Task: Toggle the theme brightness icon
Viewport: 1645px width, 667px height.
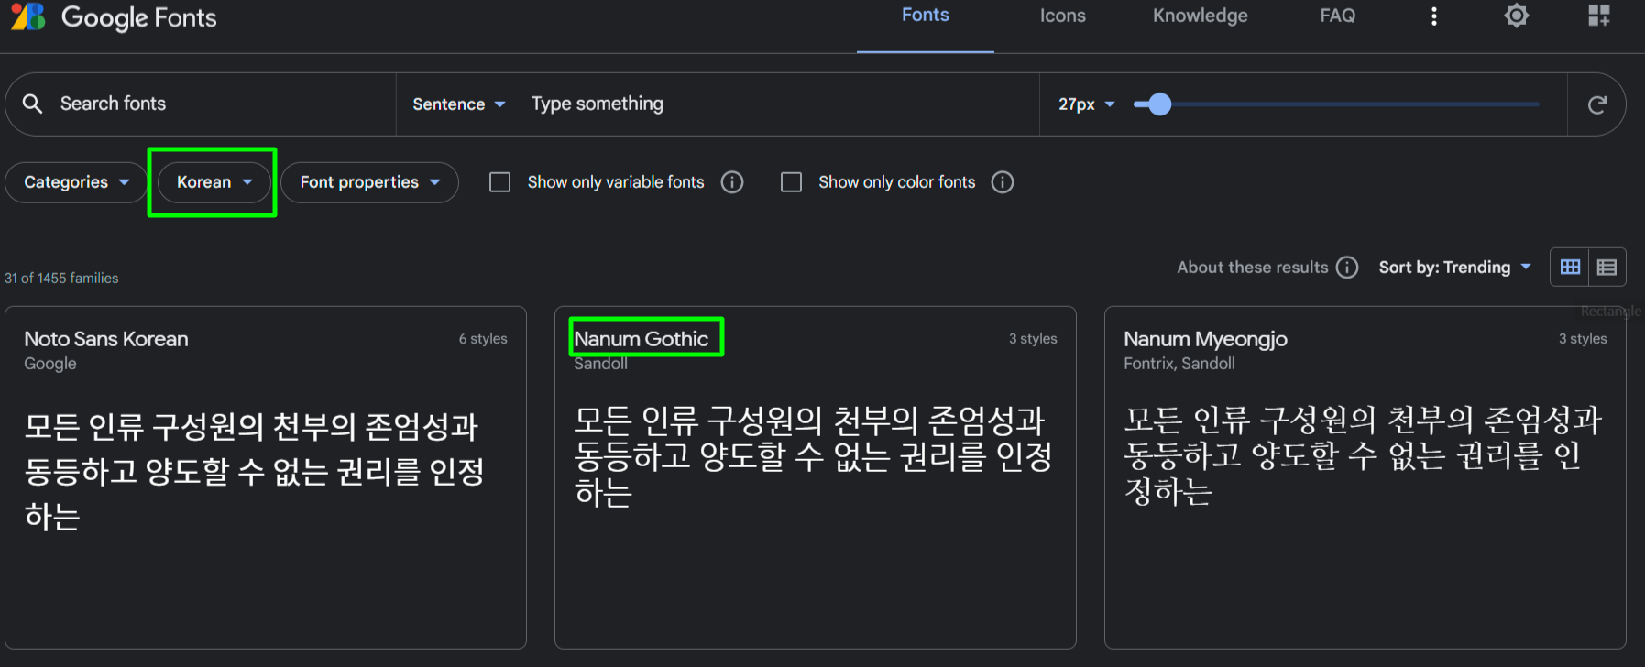Action: coord(1517,16)
